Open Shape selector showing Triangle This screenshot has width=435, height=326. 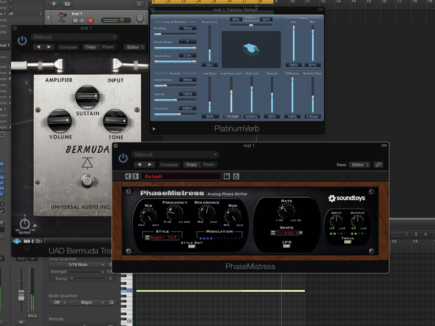coord(287,232)
